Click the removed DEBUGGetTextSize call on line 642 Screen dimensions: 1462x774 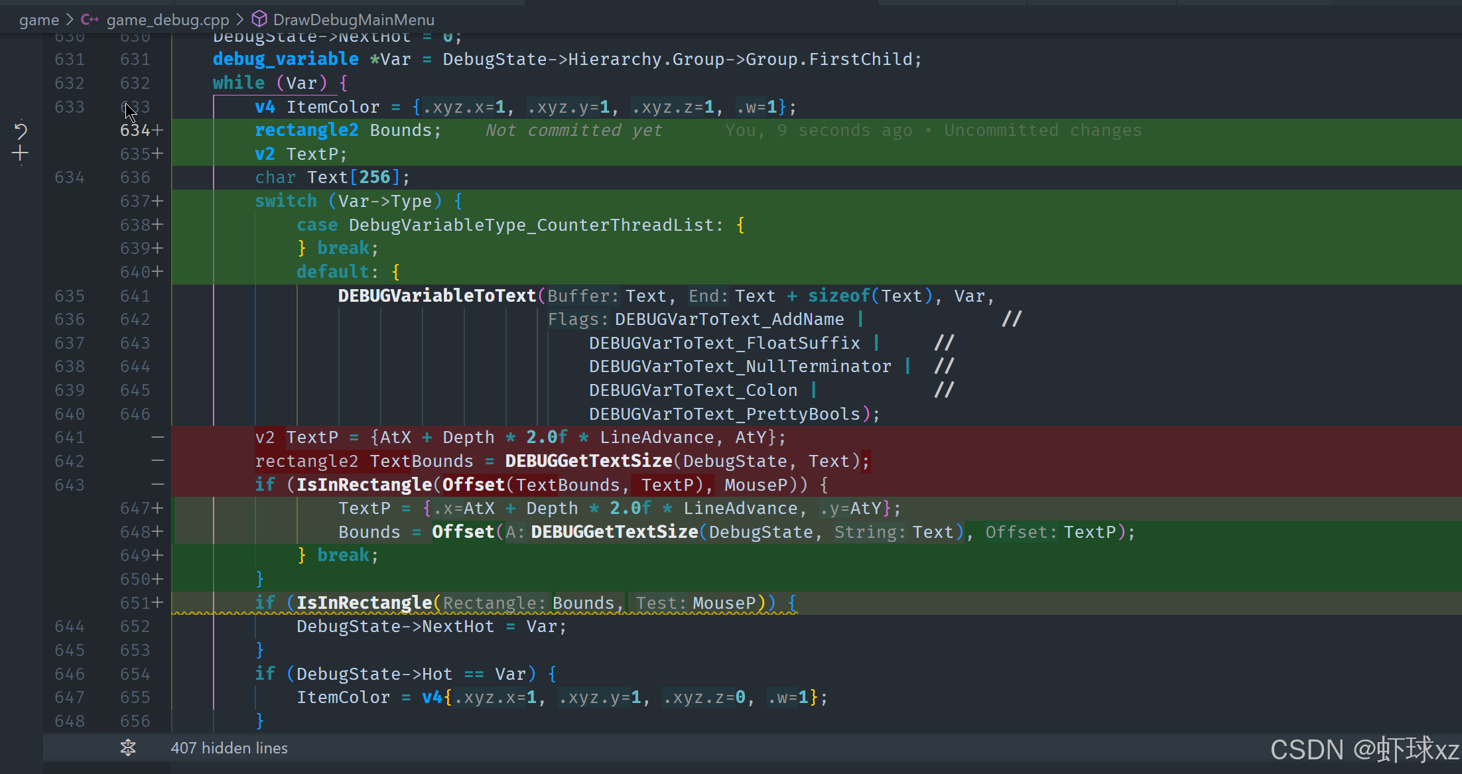tap(588, 461)
